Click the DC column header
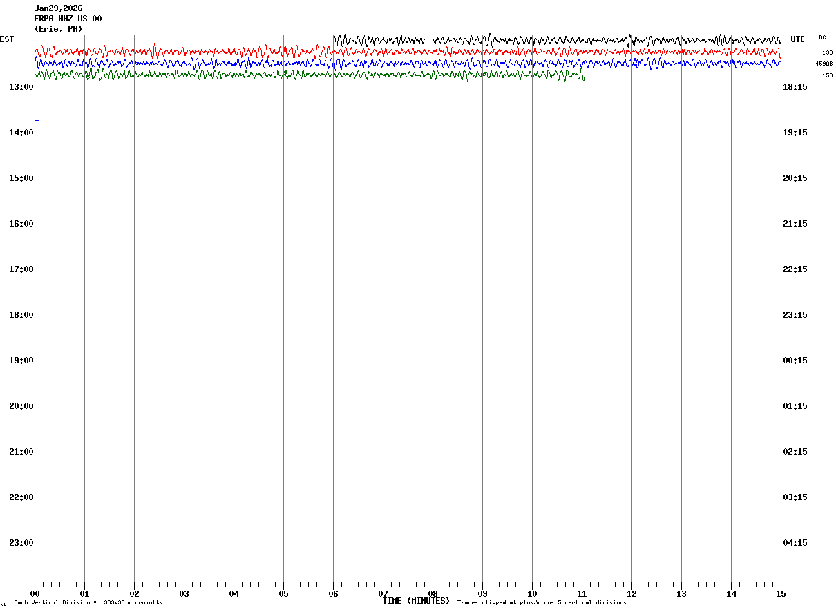 point(822,37)
